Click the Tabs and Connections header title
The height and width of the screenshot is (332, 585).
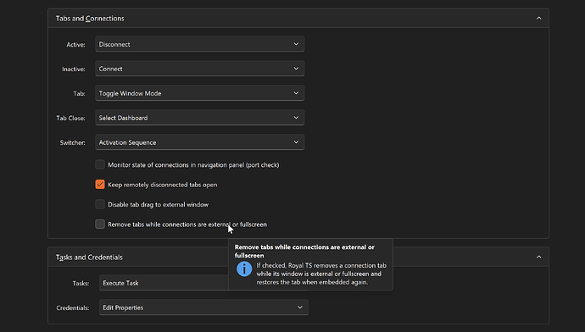click(x=90, y=19)
